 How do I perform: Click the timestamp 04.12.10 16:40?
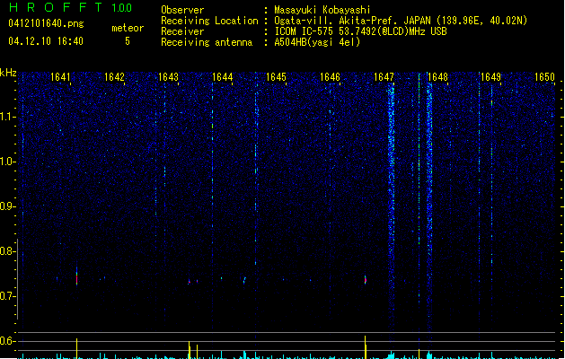click(x=46, y=41)
